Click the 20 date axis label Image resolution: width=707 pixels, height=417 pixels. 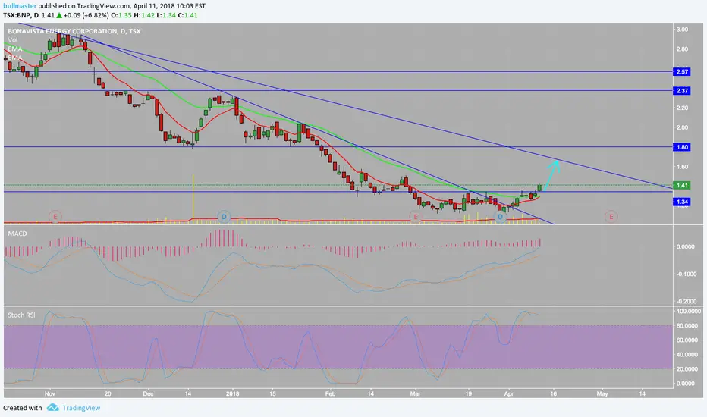107,393
